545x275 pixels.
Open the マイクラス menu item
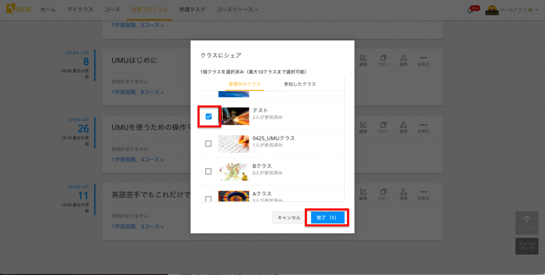80,10
